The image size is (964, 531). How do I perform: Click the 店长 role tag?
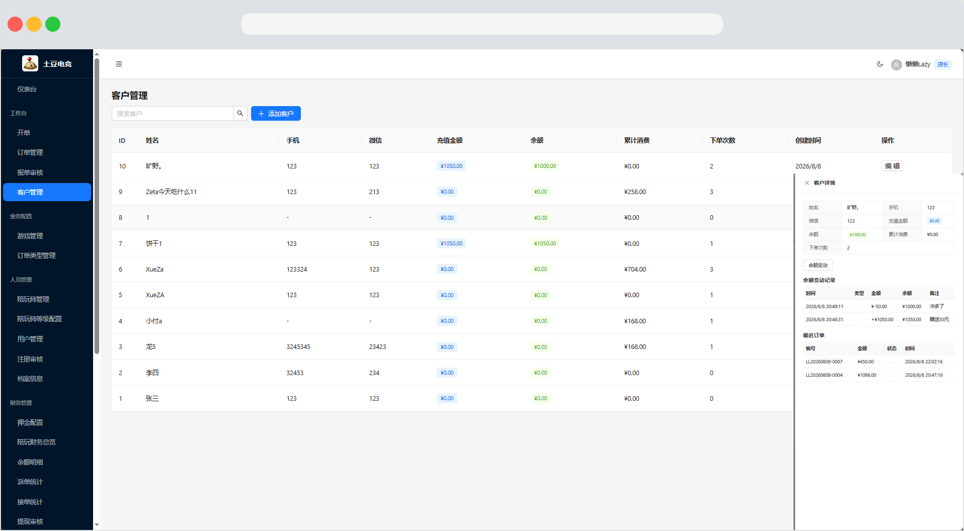[943, 64]
